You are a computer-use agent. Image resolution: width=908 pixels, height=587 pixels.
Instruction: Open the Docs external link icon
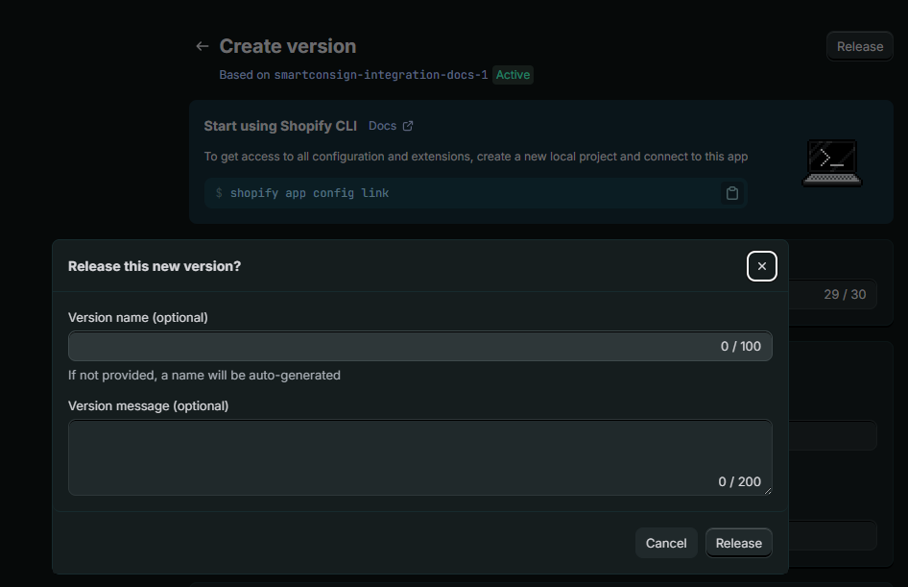(408, 126)
